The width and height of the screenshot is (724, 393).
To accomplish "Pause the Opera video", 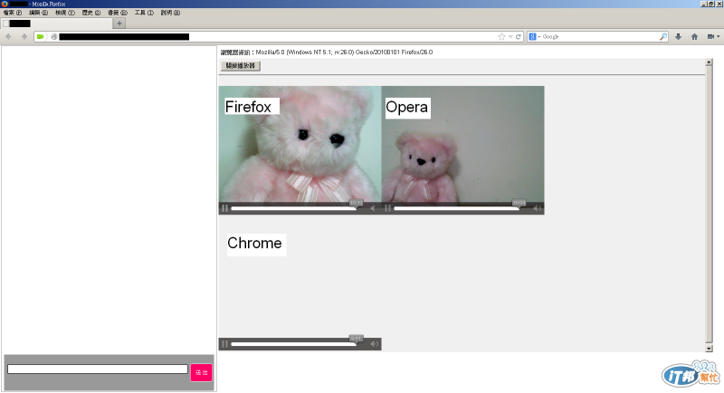I will (388, 208).
